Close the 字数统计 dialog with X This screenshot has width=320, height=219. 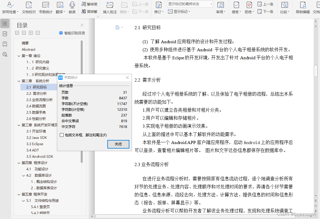point(127,78)
